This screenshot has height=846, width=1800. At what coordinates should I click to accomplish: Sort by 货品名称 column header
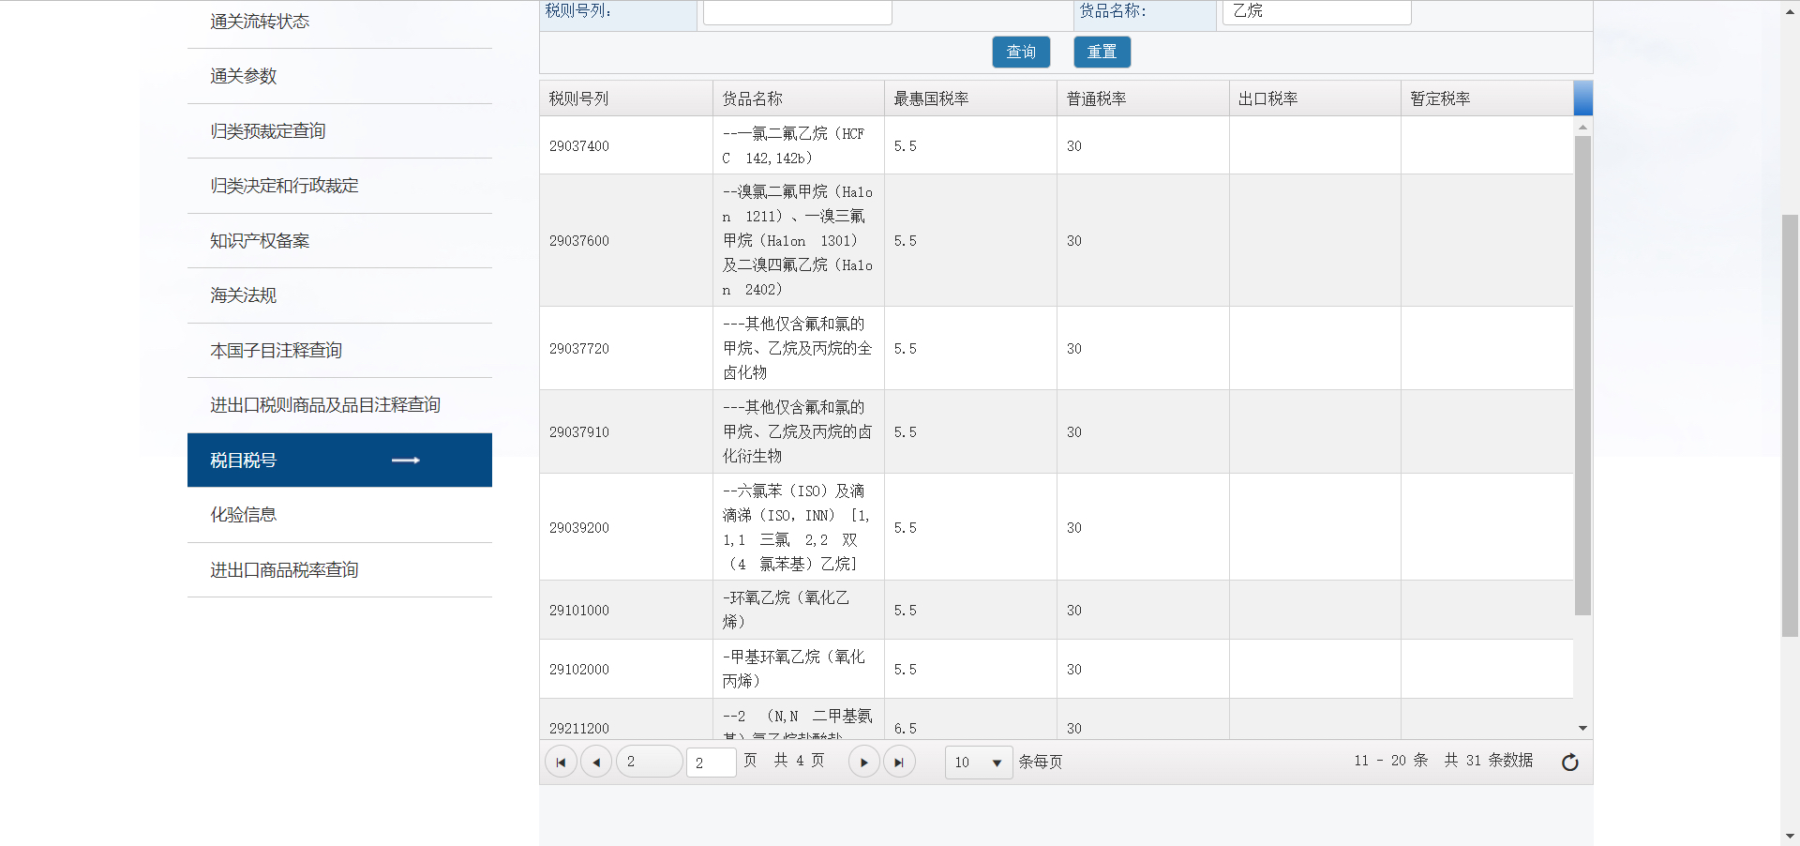point(798,98)
